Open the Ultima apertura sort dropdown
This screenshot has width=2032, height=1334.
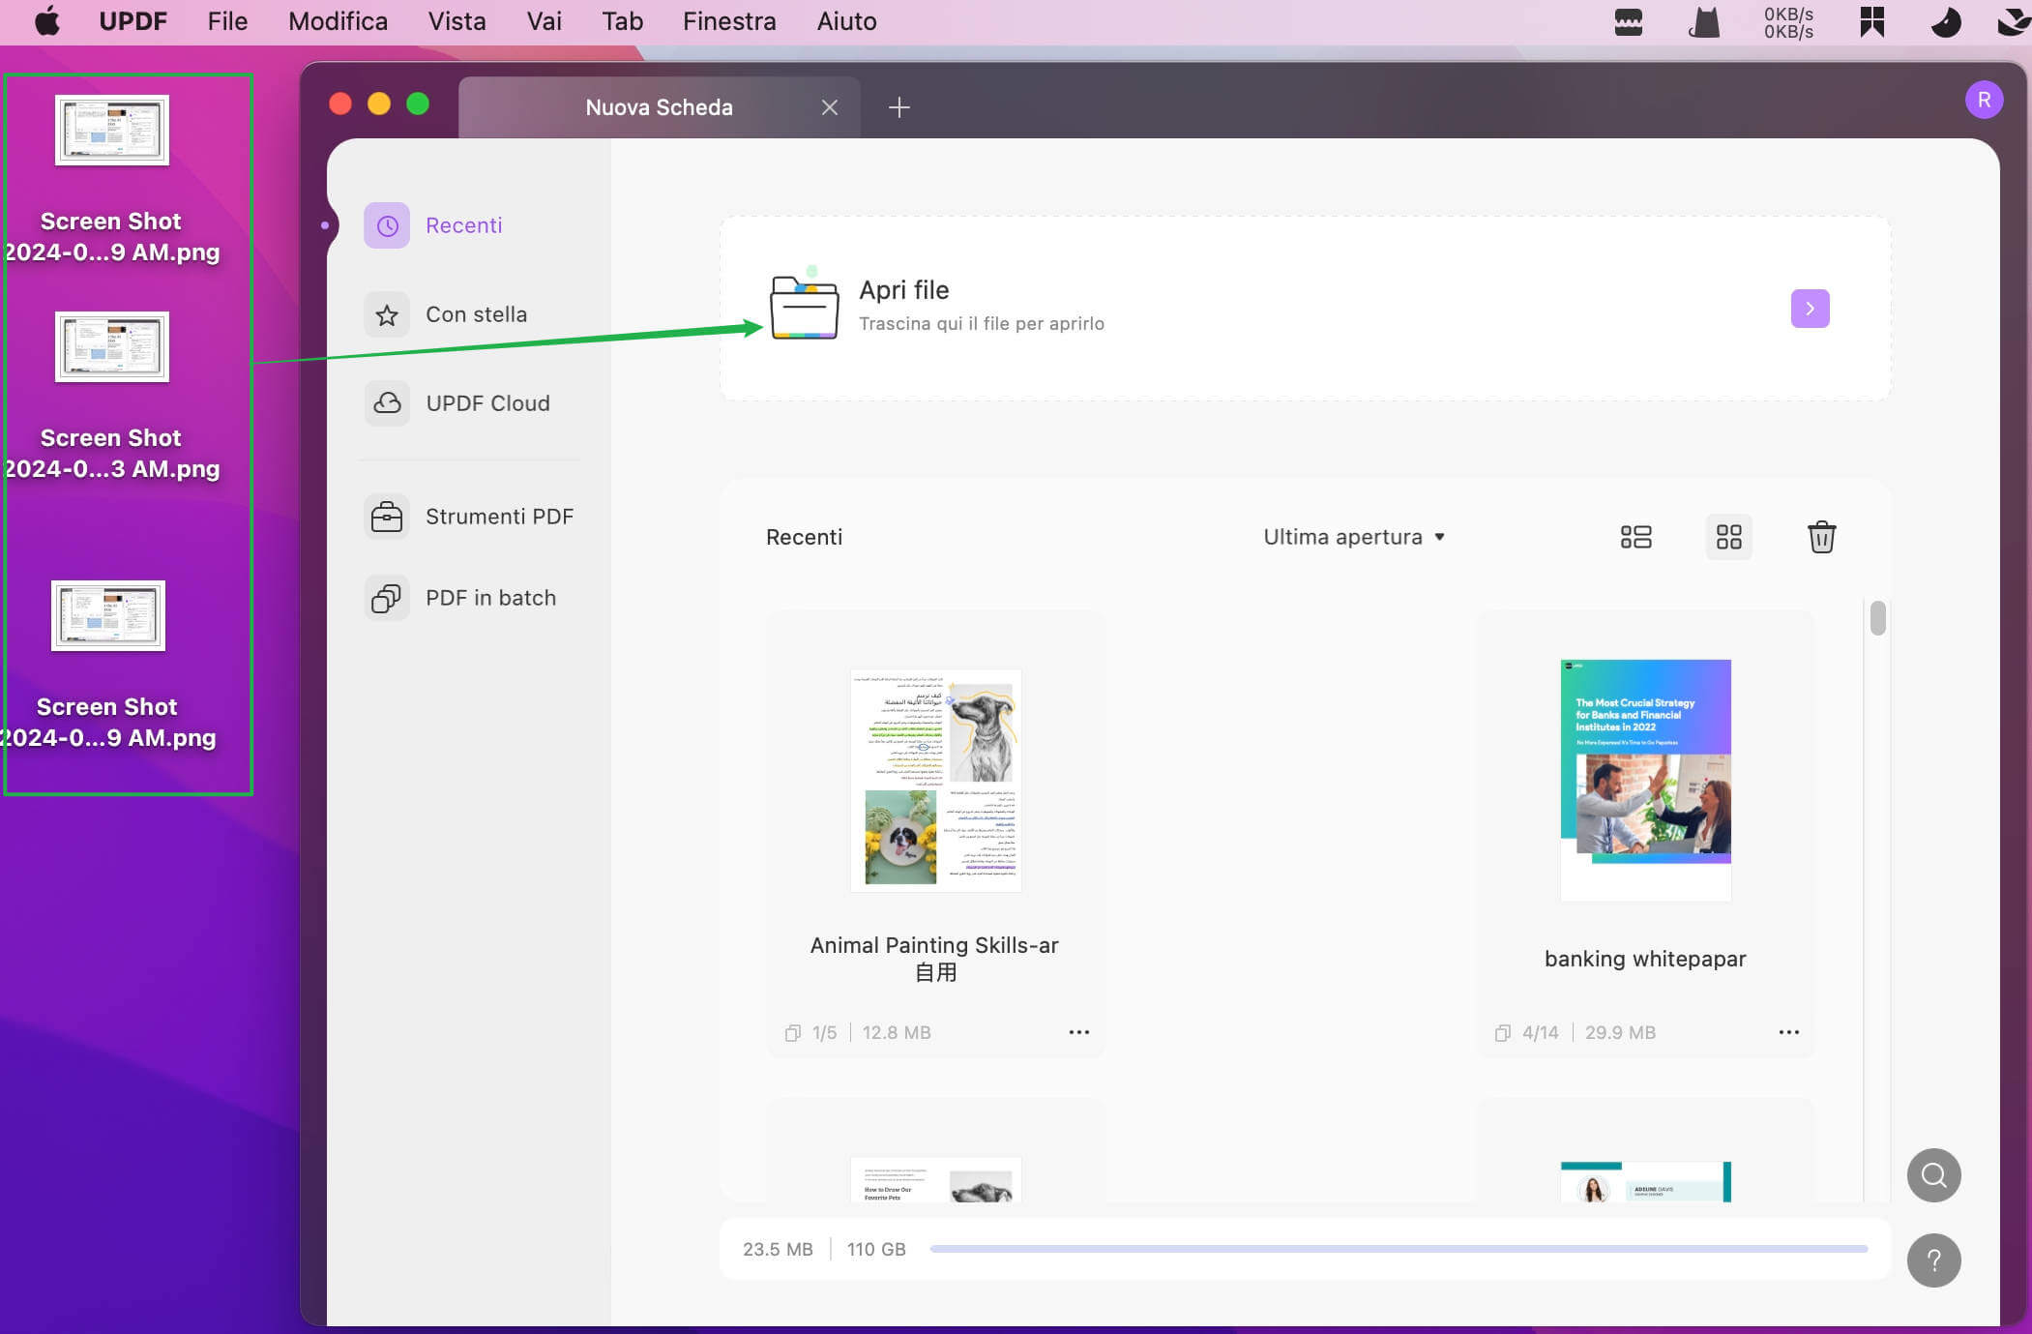1354,537
